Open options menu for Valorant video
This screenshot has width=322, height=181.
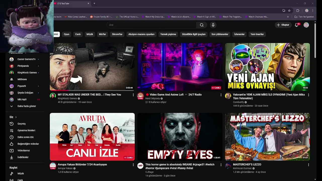(308, 95)
